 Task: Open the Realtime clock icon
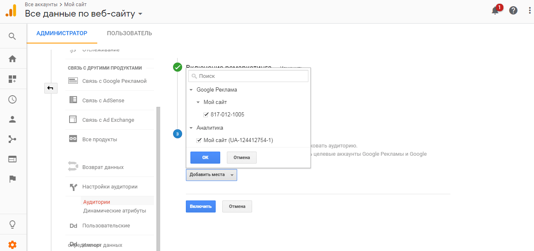point(12,99)
